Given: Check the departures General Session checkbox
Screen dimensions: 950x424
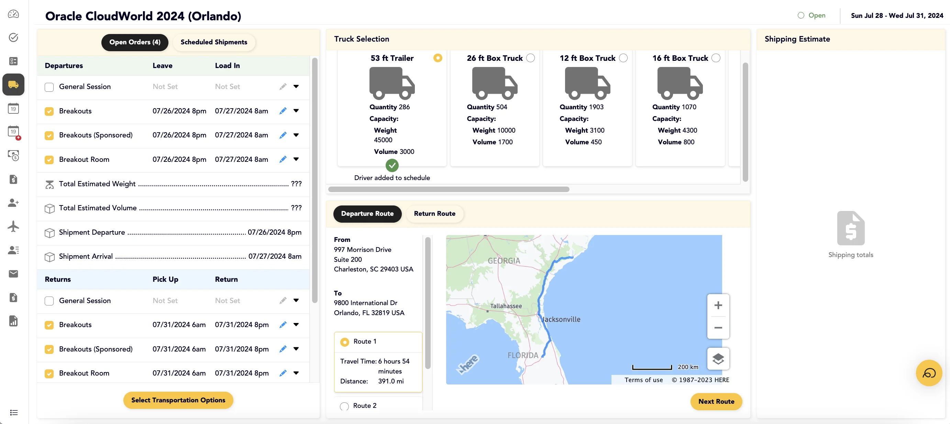Looking at the screenshot, I should pyautogui.click(x=49, y=87).
